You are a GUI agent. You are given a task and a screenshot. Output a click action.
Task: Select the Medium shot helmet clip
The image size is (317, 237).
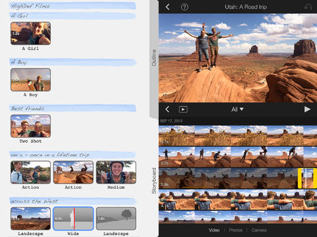(x=116, y=172)
